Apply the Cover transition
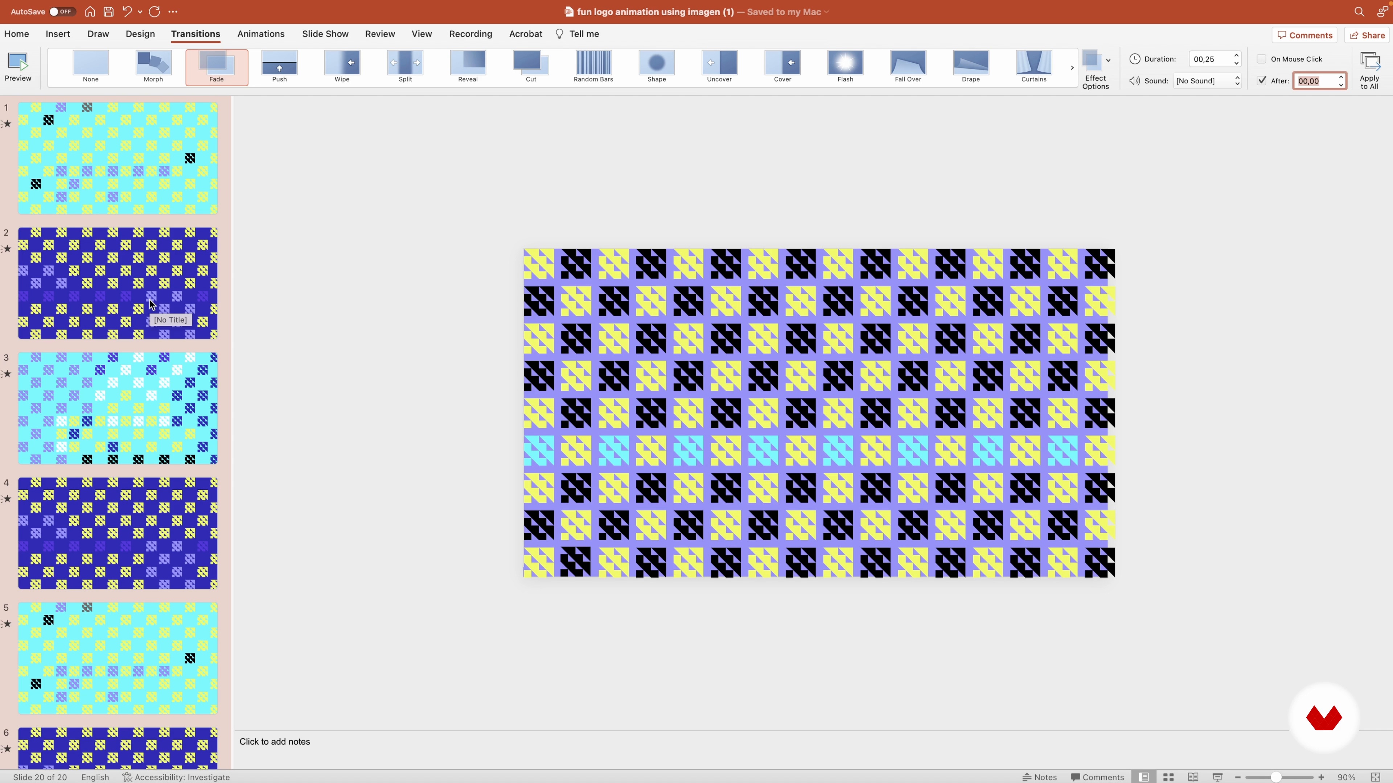The height and width of the screenshot is (783, 1393). (x=782, y=67)
